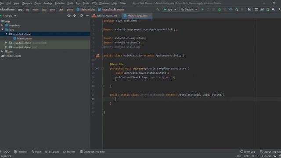Open the Terminal tool window

click(21, 152)
